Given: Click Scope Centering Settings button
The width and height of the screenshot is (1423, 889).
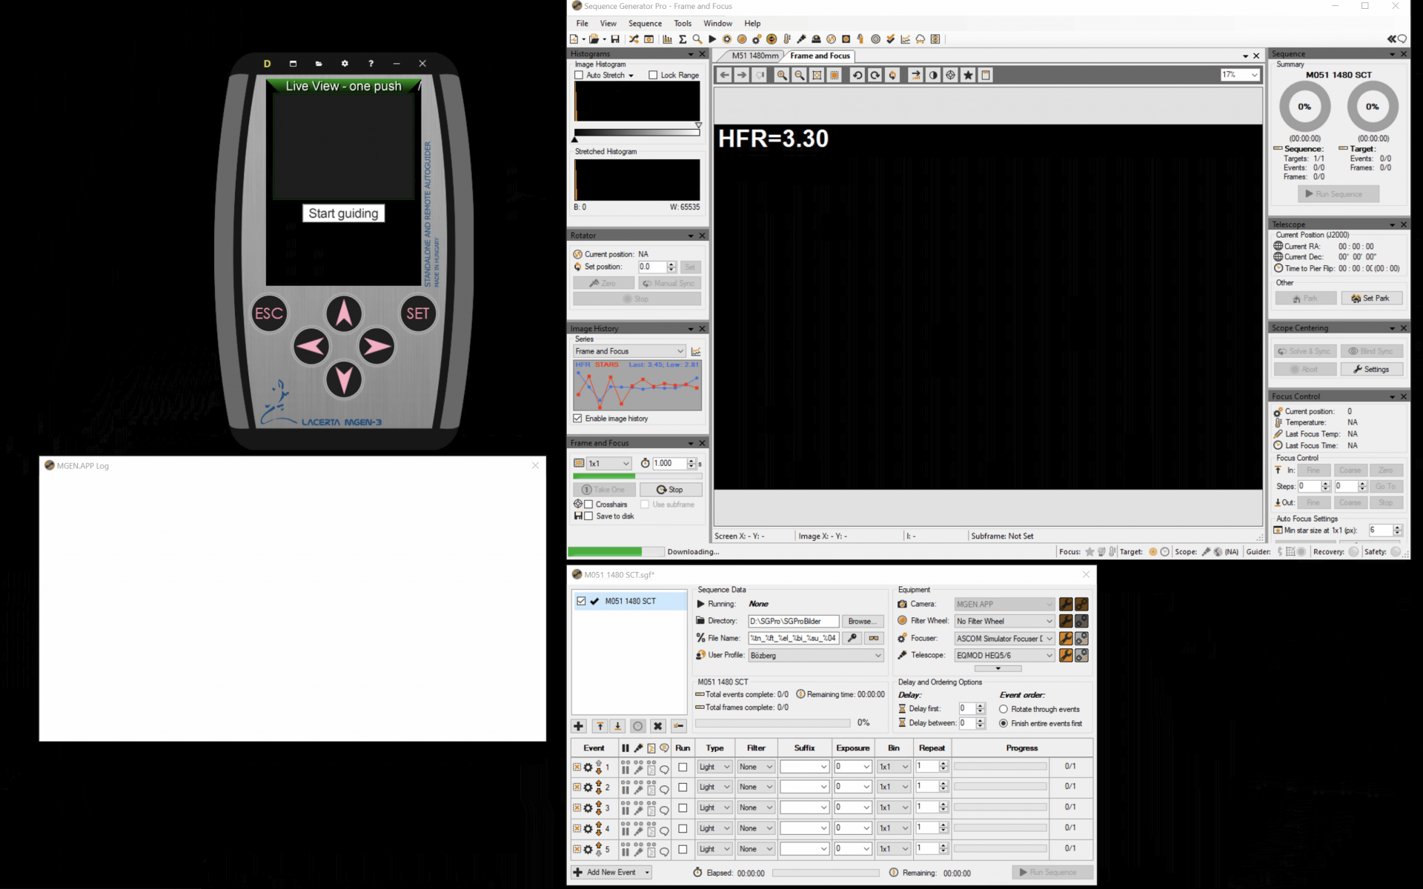Looking at the screenshot, I should point(1371,369).
